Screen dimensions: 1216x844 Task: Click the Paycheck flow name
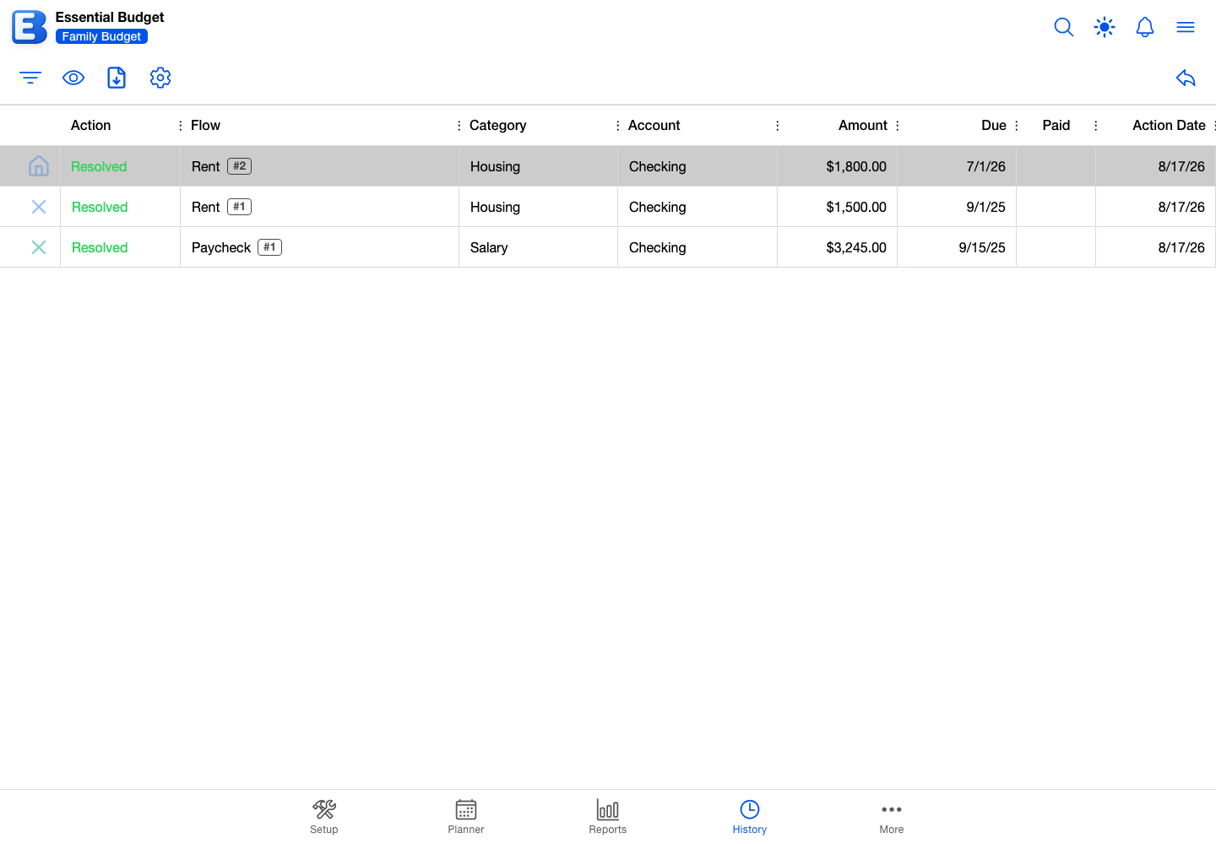(221, 248)
